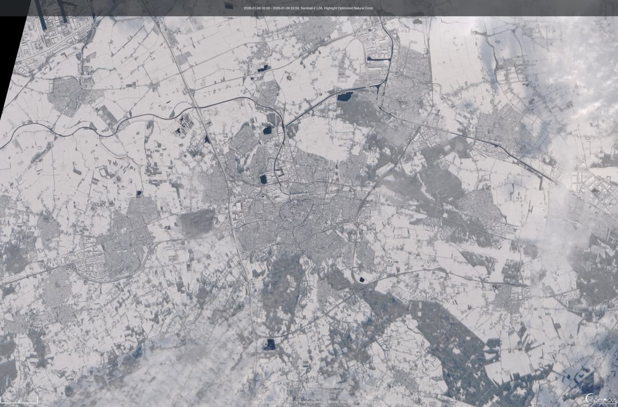Click the dark lake beside the northern highway
The height and width of the screenshot is (407, 618).
coord(344,97)
